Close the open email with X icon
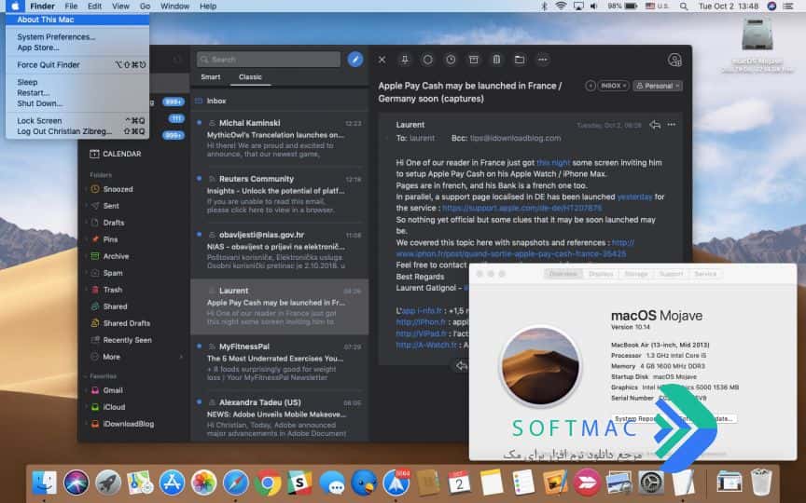 click(382, 60)
